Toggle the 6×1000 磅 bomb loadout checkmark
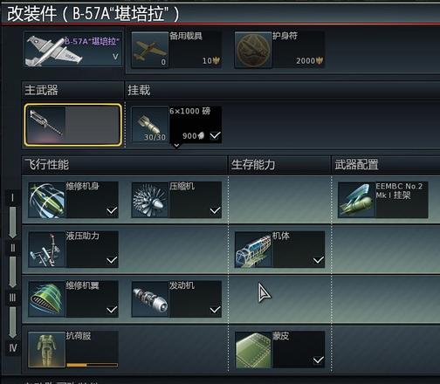The height and width of the screenshot is (384, 440). [215, 135]
